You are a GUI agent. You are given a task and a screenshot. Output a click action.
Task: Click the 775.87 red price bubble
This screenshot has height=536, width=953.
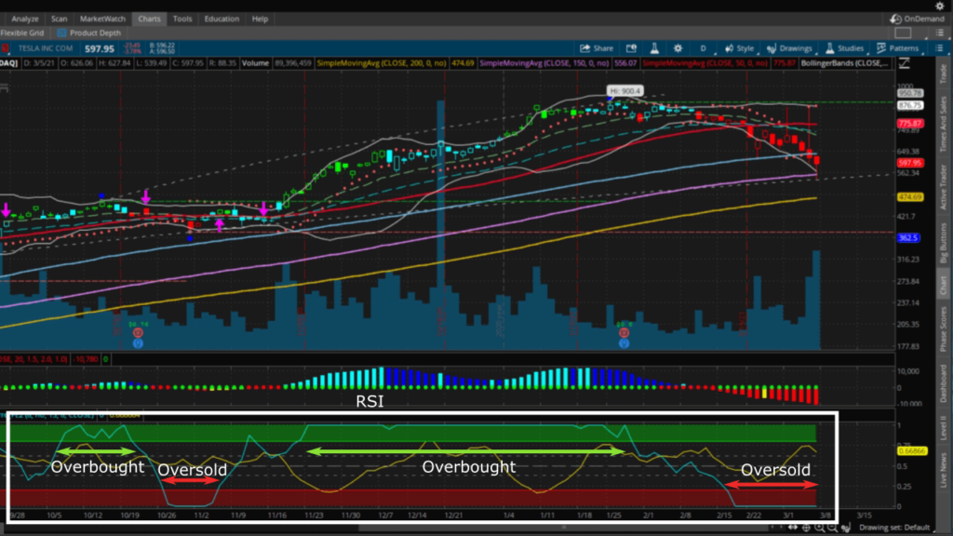point(910,124)
